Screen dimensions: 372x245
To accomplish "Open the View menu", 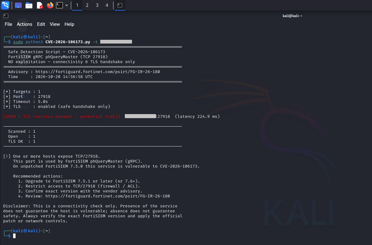I will (55, 24).
